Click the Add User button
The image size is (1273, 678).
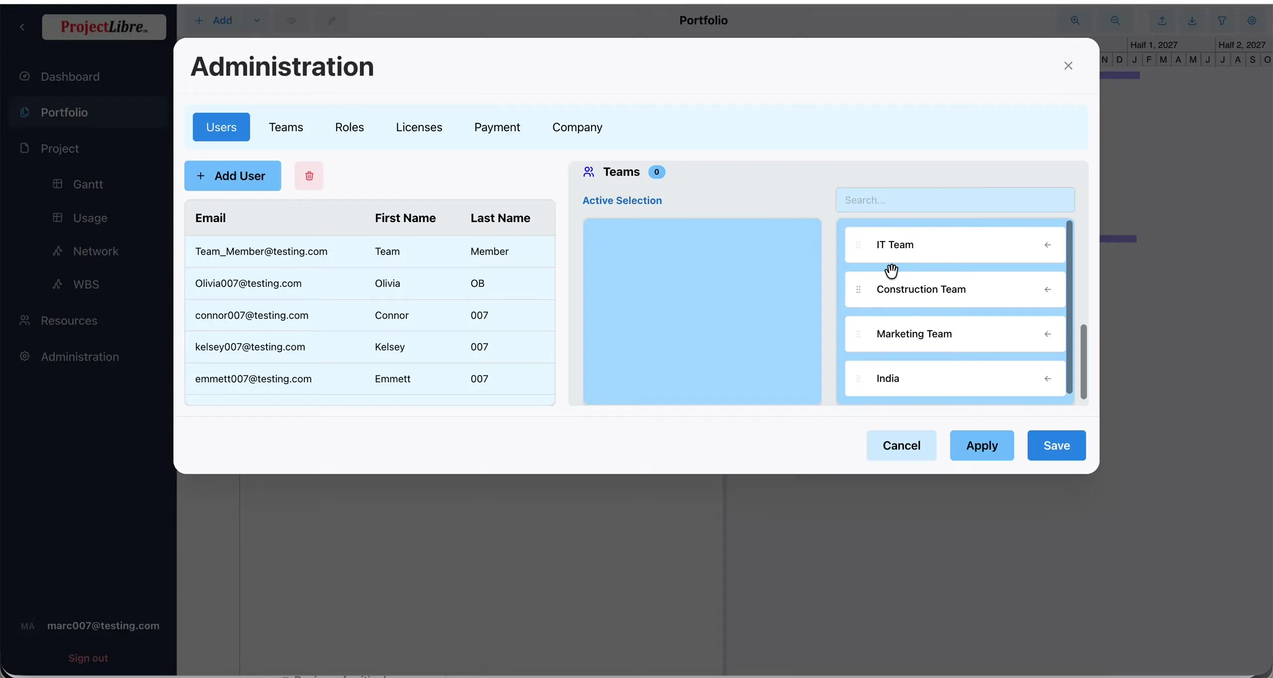233,175
